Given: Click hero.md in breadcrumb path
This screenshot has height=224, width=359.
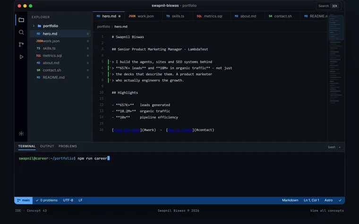Looking at the screenshot, I should click(x=121, y=26).
